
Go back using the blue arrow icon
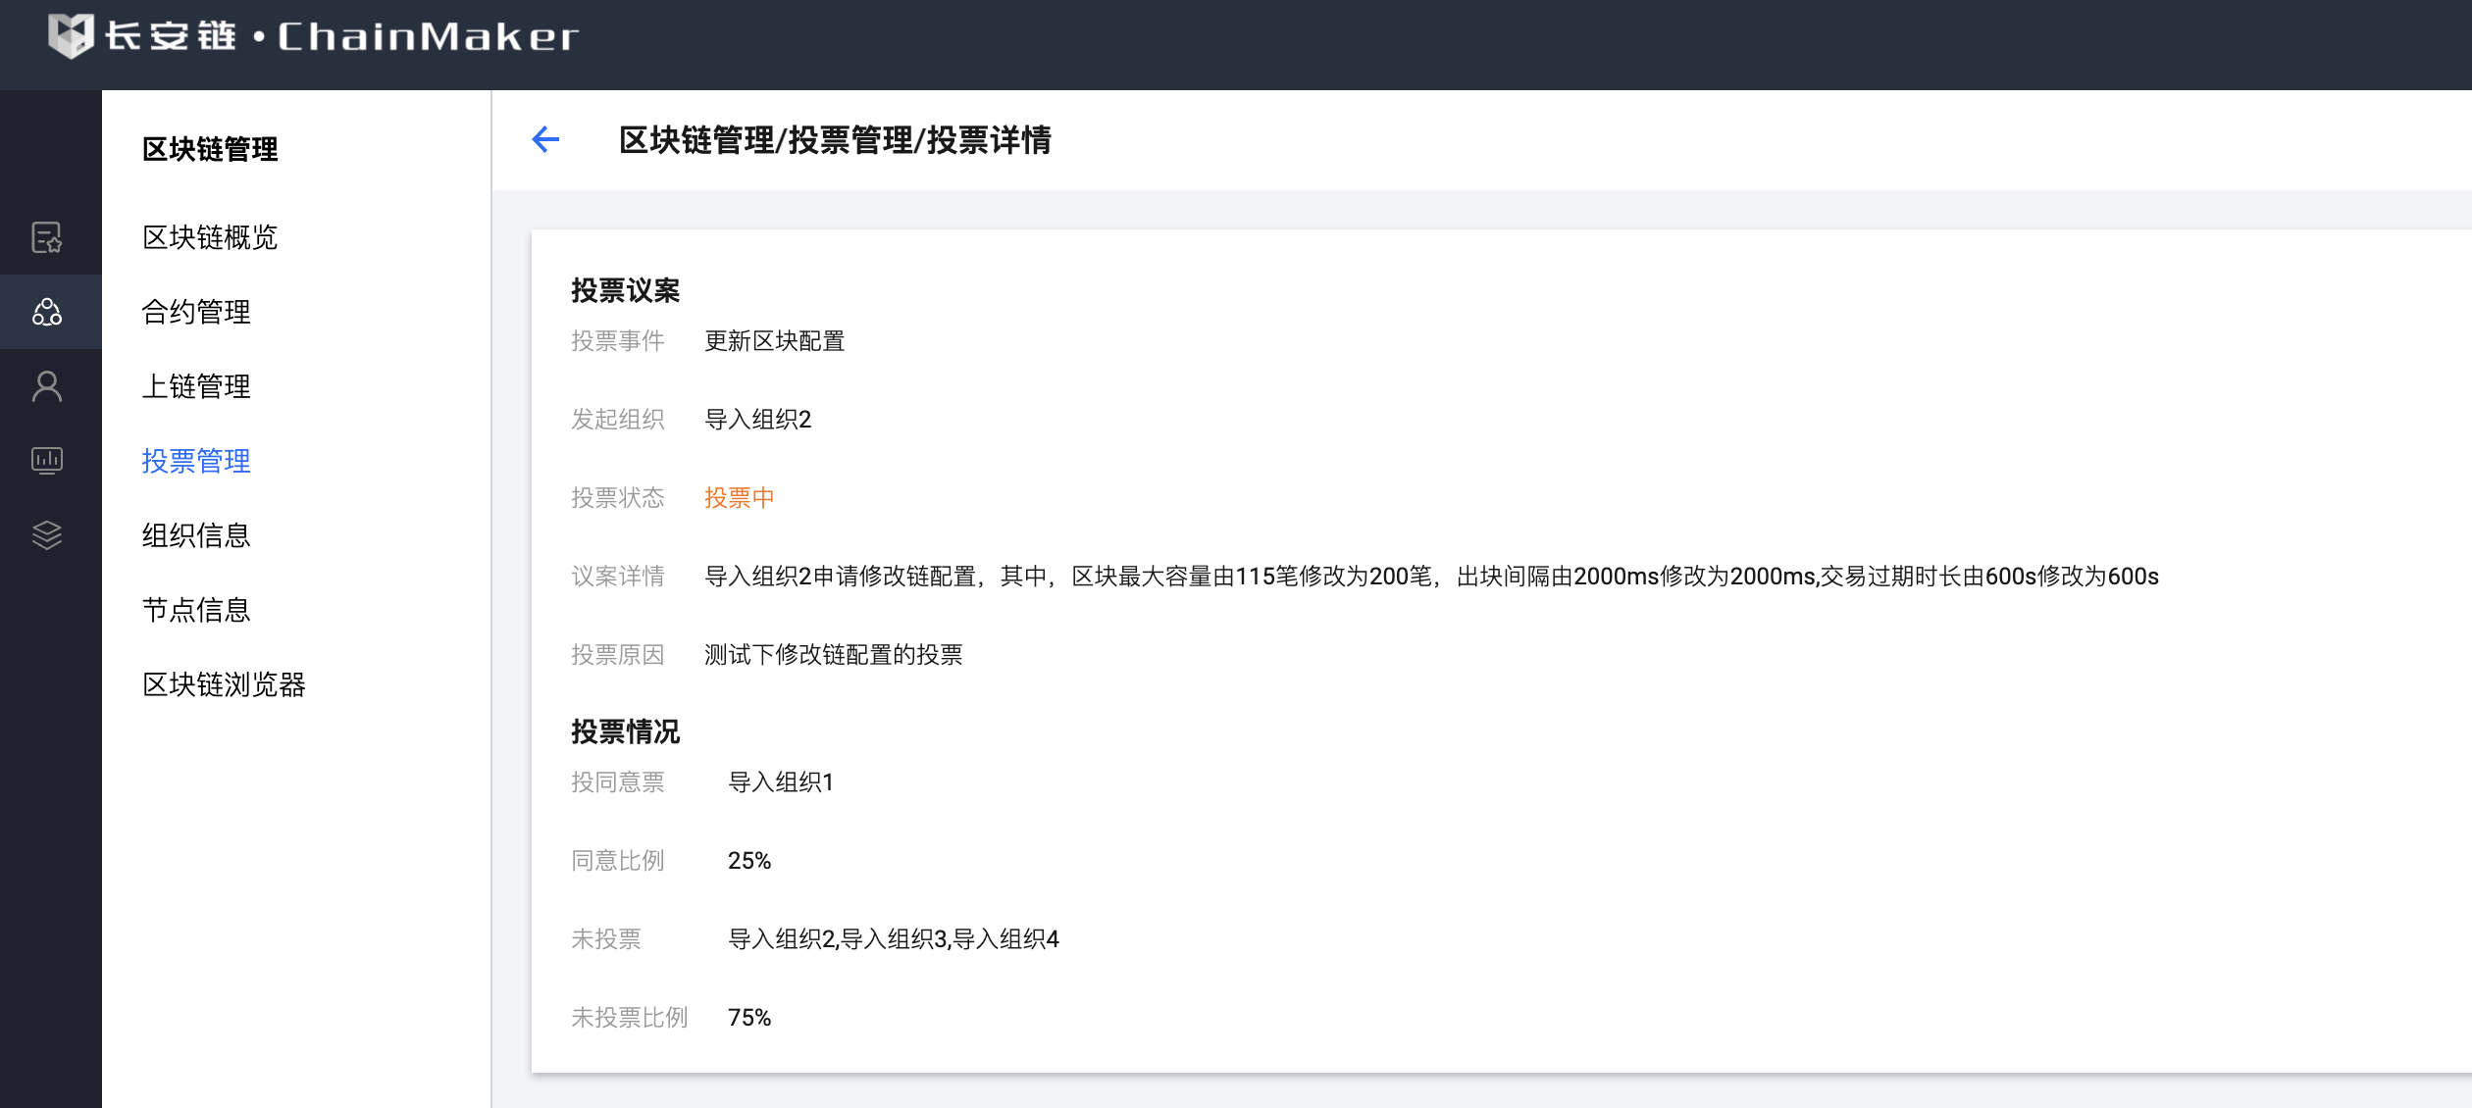click(545, 140)
